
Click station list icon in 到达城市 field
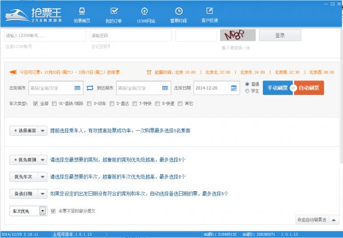[x=165, y=88]
